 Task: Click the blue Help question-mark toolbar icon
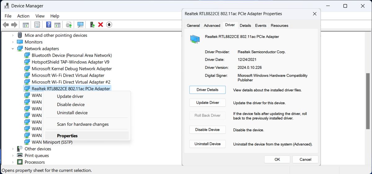(x=49, y=25)
